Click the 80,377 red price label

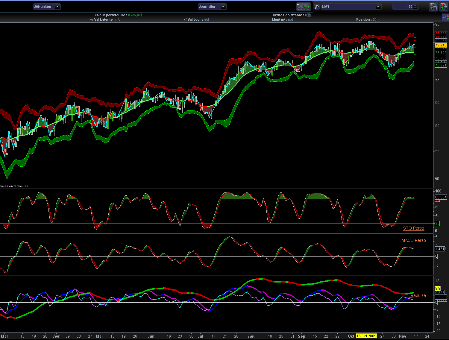[x=441, y=41]
